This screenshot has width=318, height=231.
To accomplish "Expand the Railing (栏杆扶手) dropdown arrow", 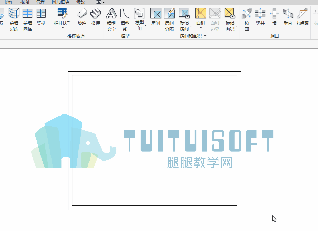I will coord(63,28).
